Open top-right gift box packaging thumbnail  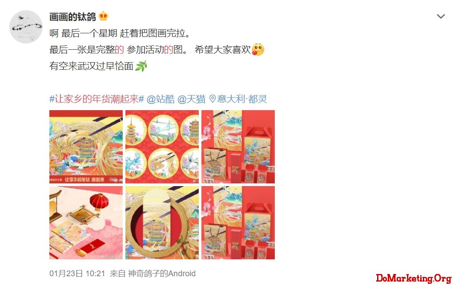[x=238, y=147]
